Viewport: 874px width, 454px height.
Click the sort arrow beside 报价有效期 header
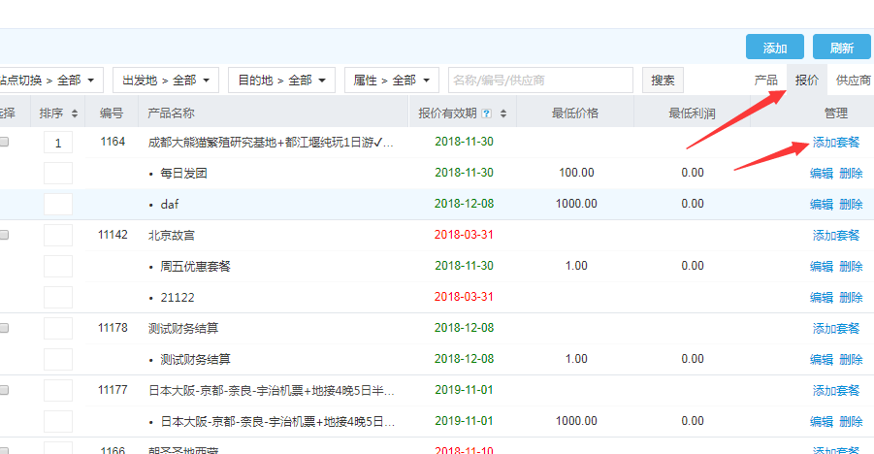pyautogui.click(x=503, y=113)
